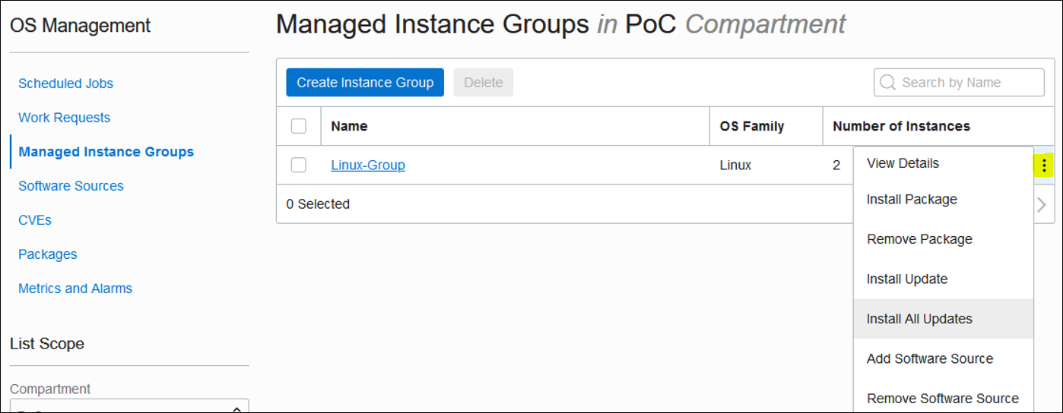Screen dimensions: 1063x413
Task: Toggle the select-all header checkbox
Action: [x=299, y=126]
